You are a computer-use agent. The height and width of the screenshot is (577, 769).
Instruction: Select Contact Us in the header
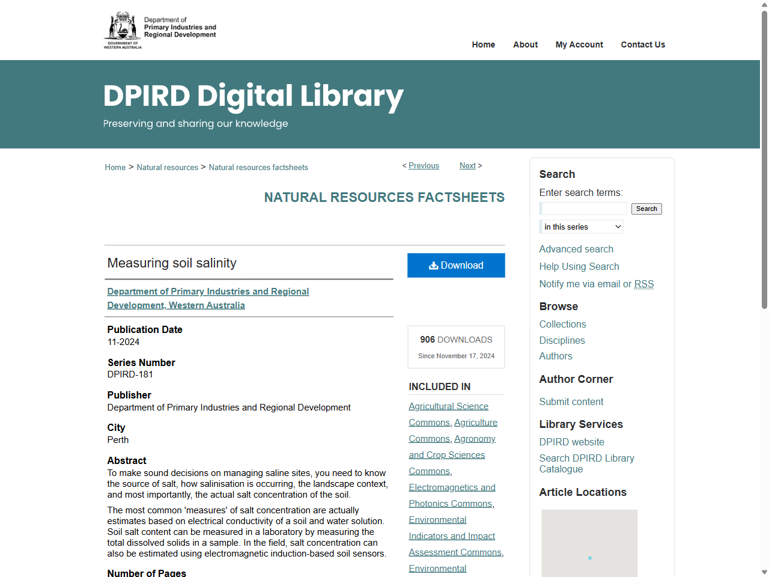coord(643,44)
